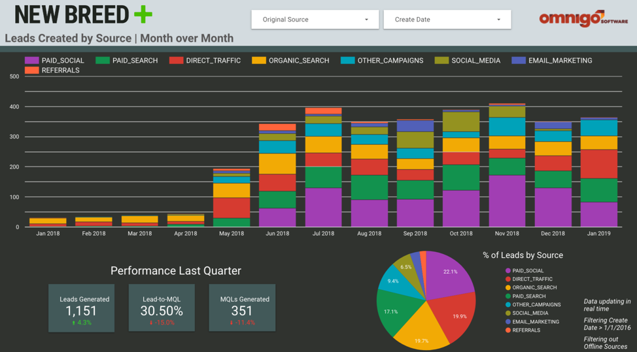
Task: Click the New Breed green plus logo
Action: [142, 14]
